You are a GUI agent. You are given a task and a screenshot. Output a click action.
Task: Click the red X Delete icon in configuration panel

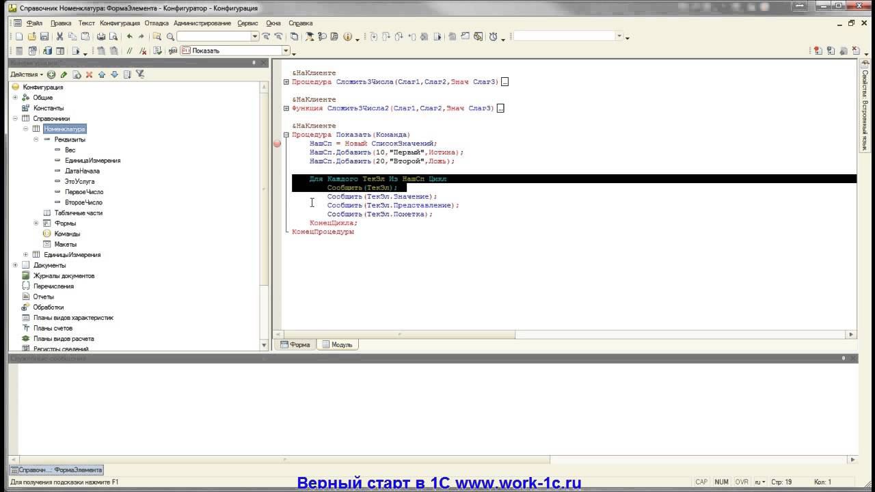click(x=89, y=74)
